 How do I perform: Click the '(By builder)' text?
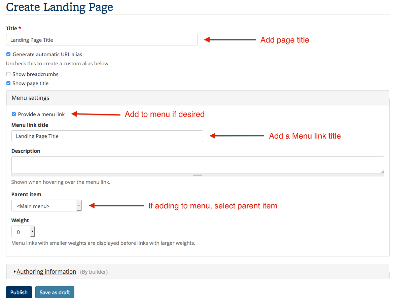94,272
